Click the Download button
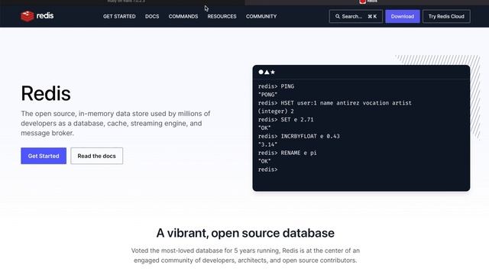489x275 pixels. [x=403, y=17]
